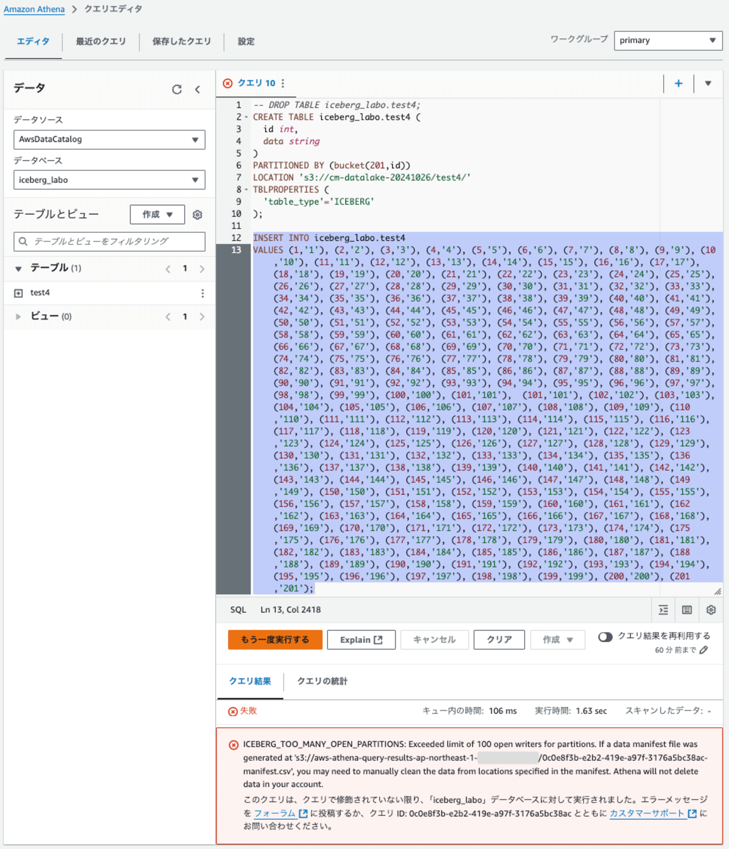Click the test4 table name
The height and width of the screenshot is (849, 729).
(x=40, y=293)
